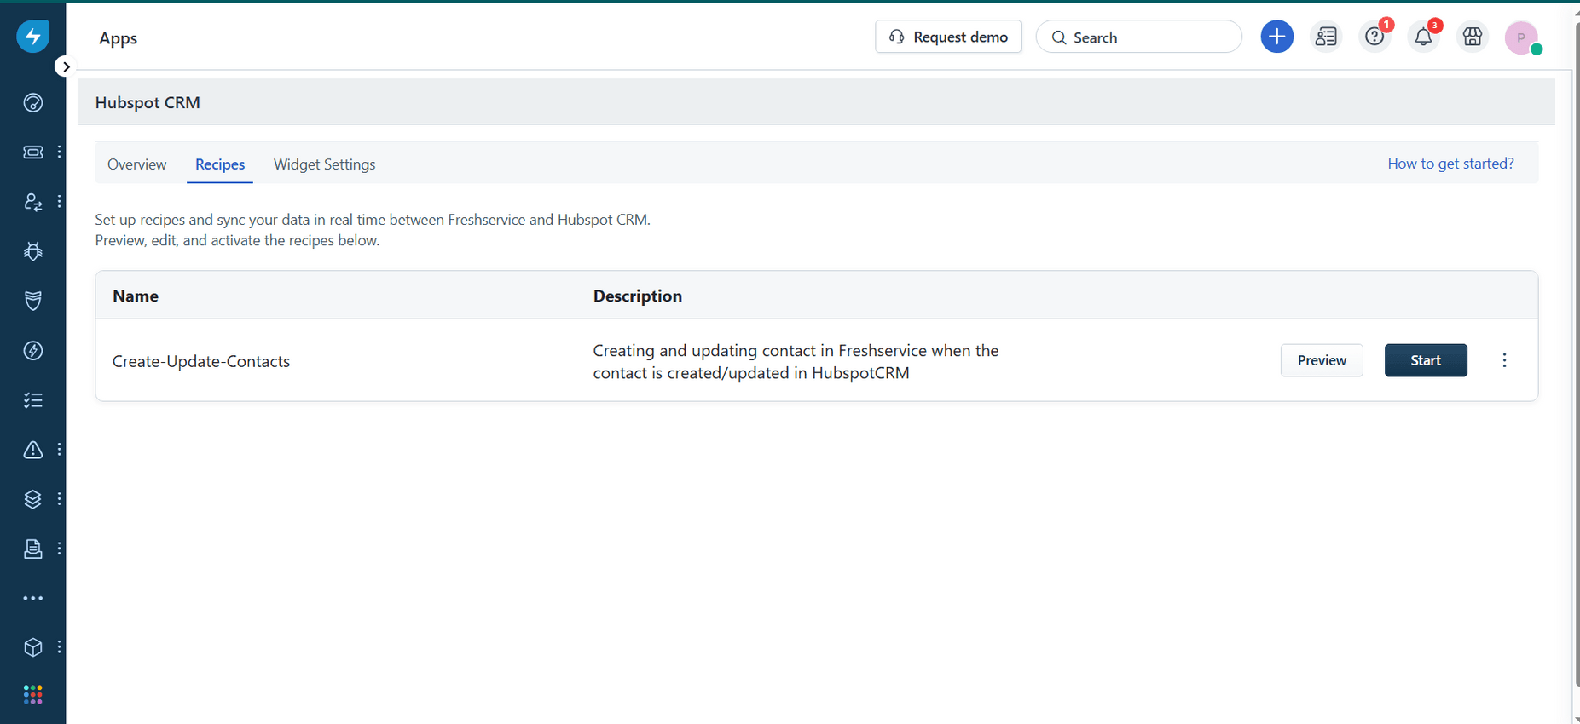Image resolution: width=1580 pixels, height=724 pixels.
Task: Focus the Search field in header
Action: (x=1138, y=37)
